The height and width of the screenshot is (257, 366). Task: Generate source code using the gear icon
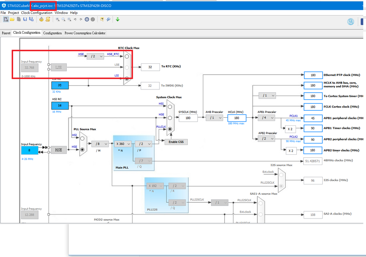(x=41, y=19)
